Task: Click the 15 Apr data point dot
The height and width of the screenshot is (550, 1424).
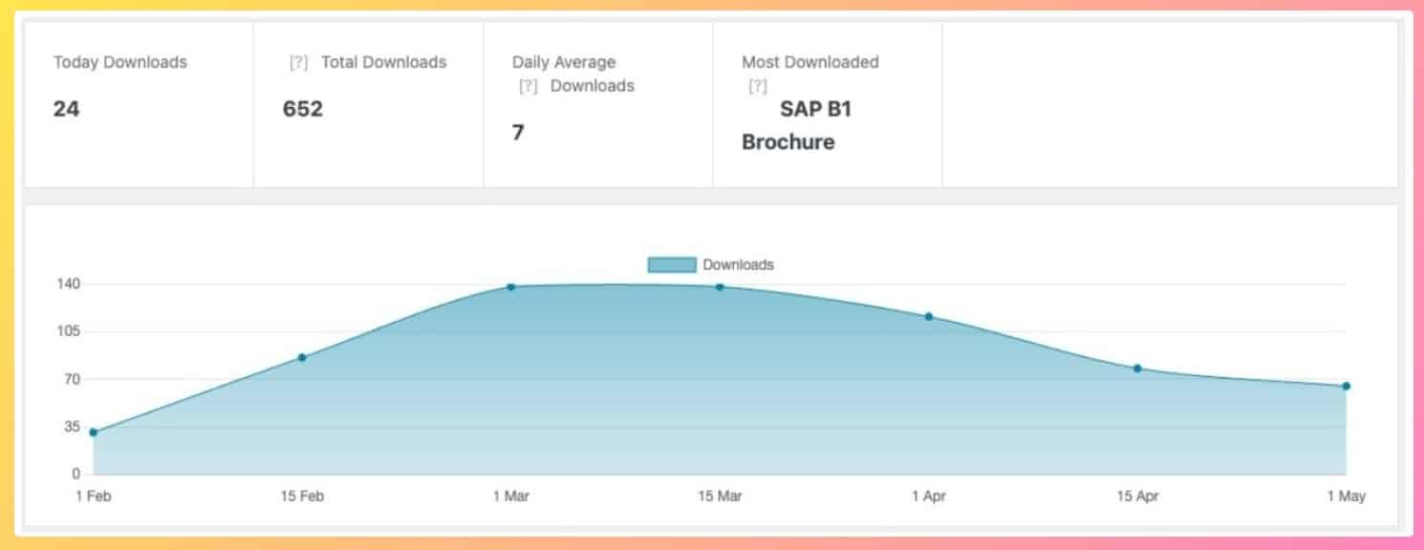Action: (x=1137, y=369)
